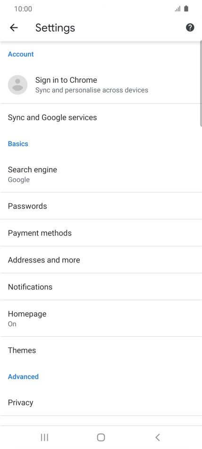Open Sync and Google services
202x449 pixels.
click(x=101, y=118)
